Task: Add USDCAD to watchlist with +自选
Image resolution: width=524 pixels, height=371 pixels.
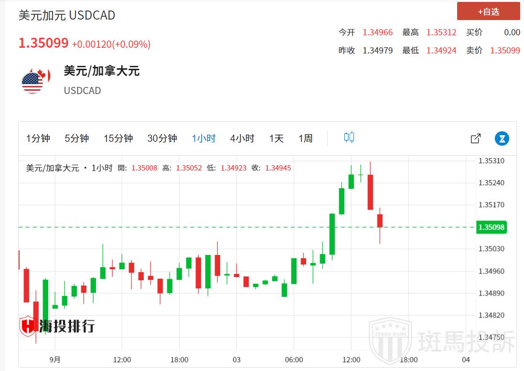Action: pos(488,11)
